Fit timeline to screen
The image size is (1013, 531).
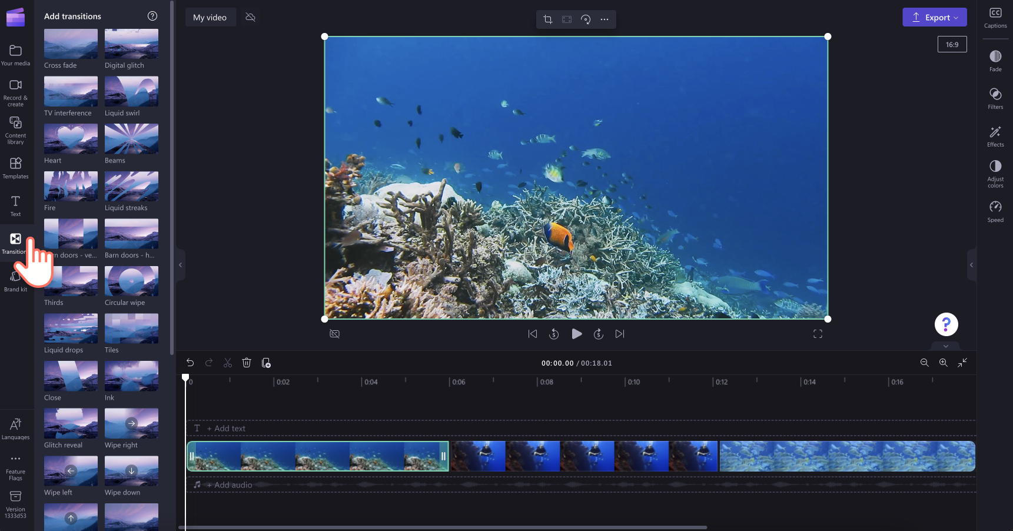coord(962,363)
